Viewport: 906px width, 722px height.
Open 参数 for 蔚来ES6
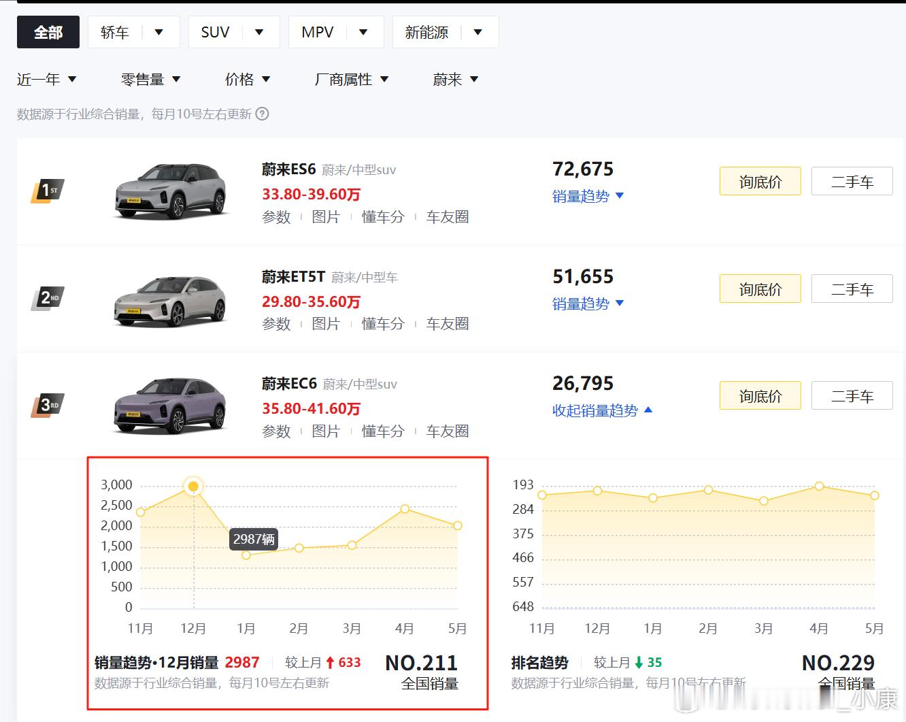276,216
